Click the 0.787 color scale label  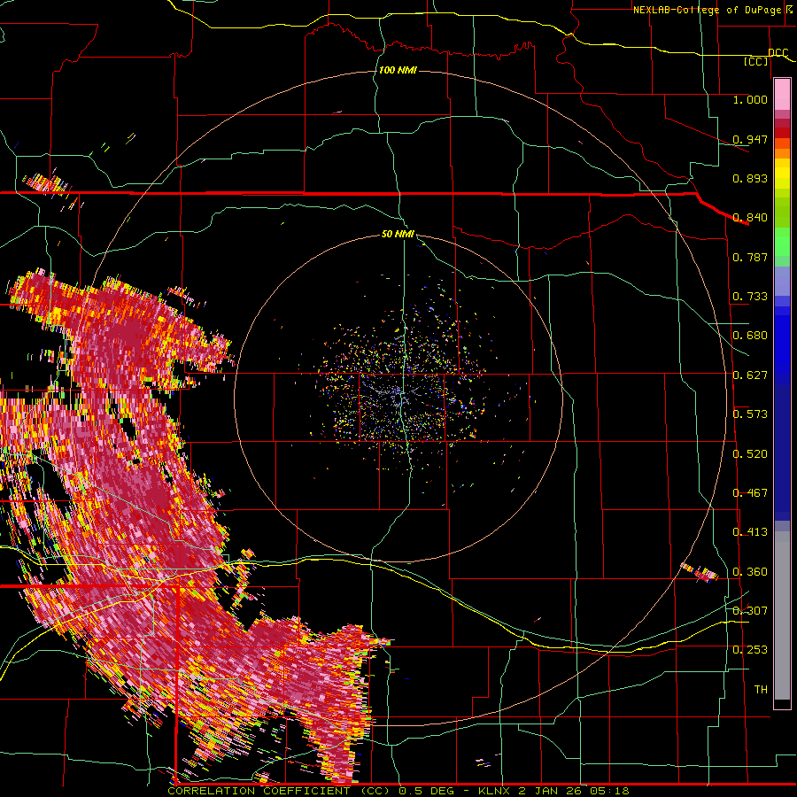coord(750,257)
